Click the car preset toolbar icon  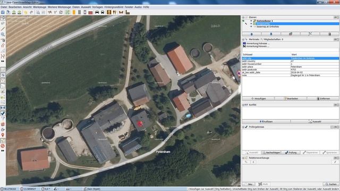(x=97, y=12)
